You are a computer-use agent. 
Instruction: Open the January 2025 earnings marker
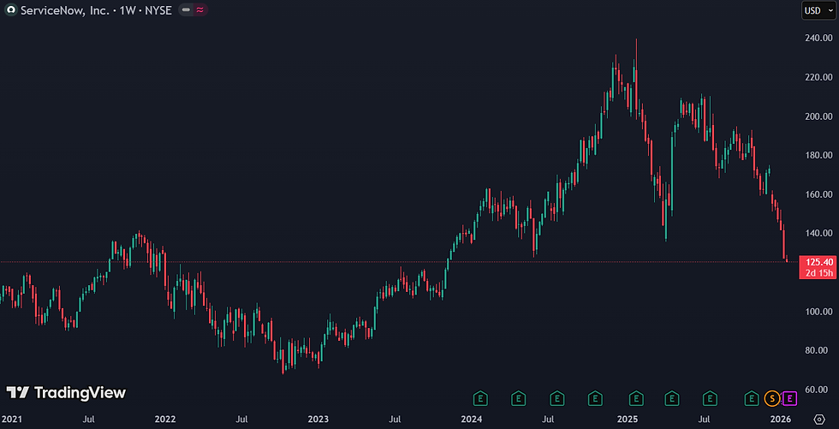(635, 398)
